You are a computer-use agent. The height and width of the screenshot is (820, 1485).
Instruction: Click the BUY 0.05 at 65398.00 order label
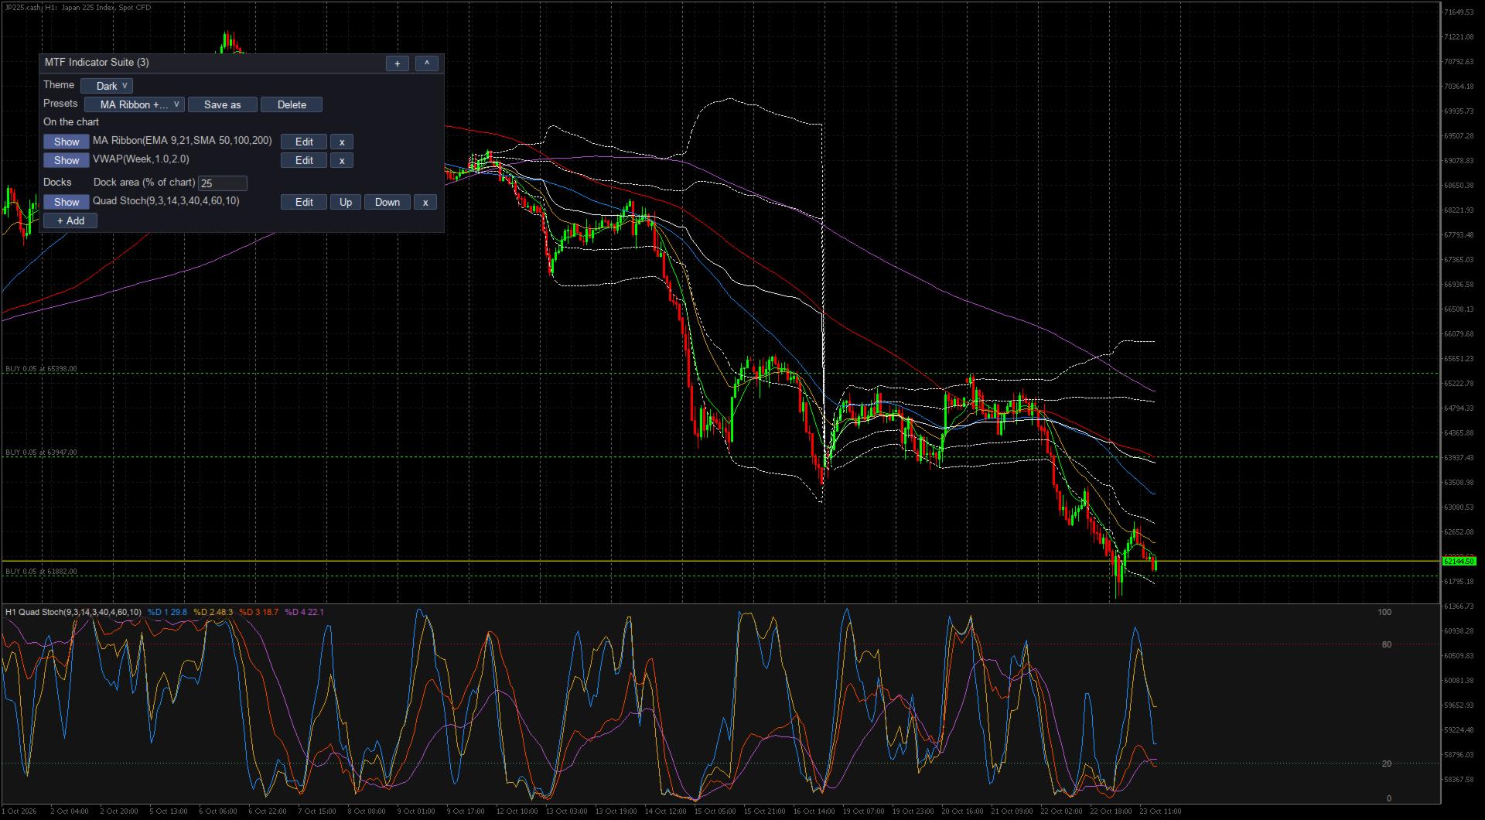tap(42, 369)
